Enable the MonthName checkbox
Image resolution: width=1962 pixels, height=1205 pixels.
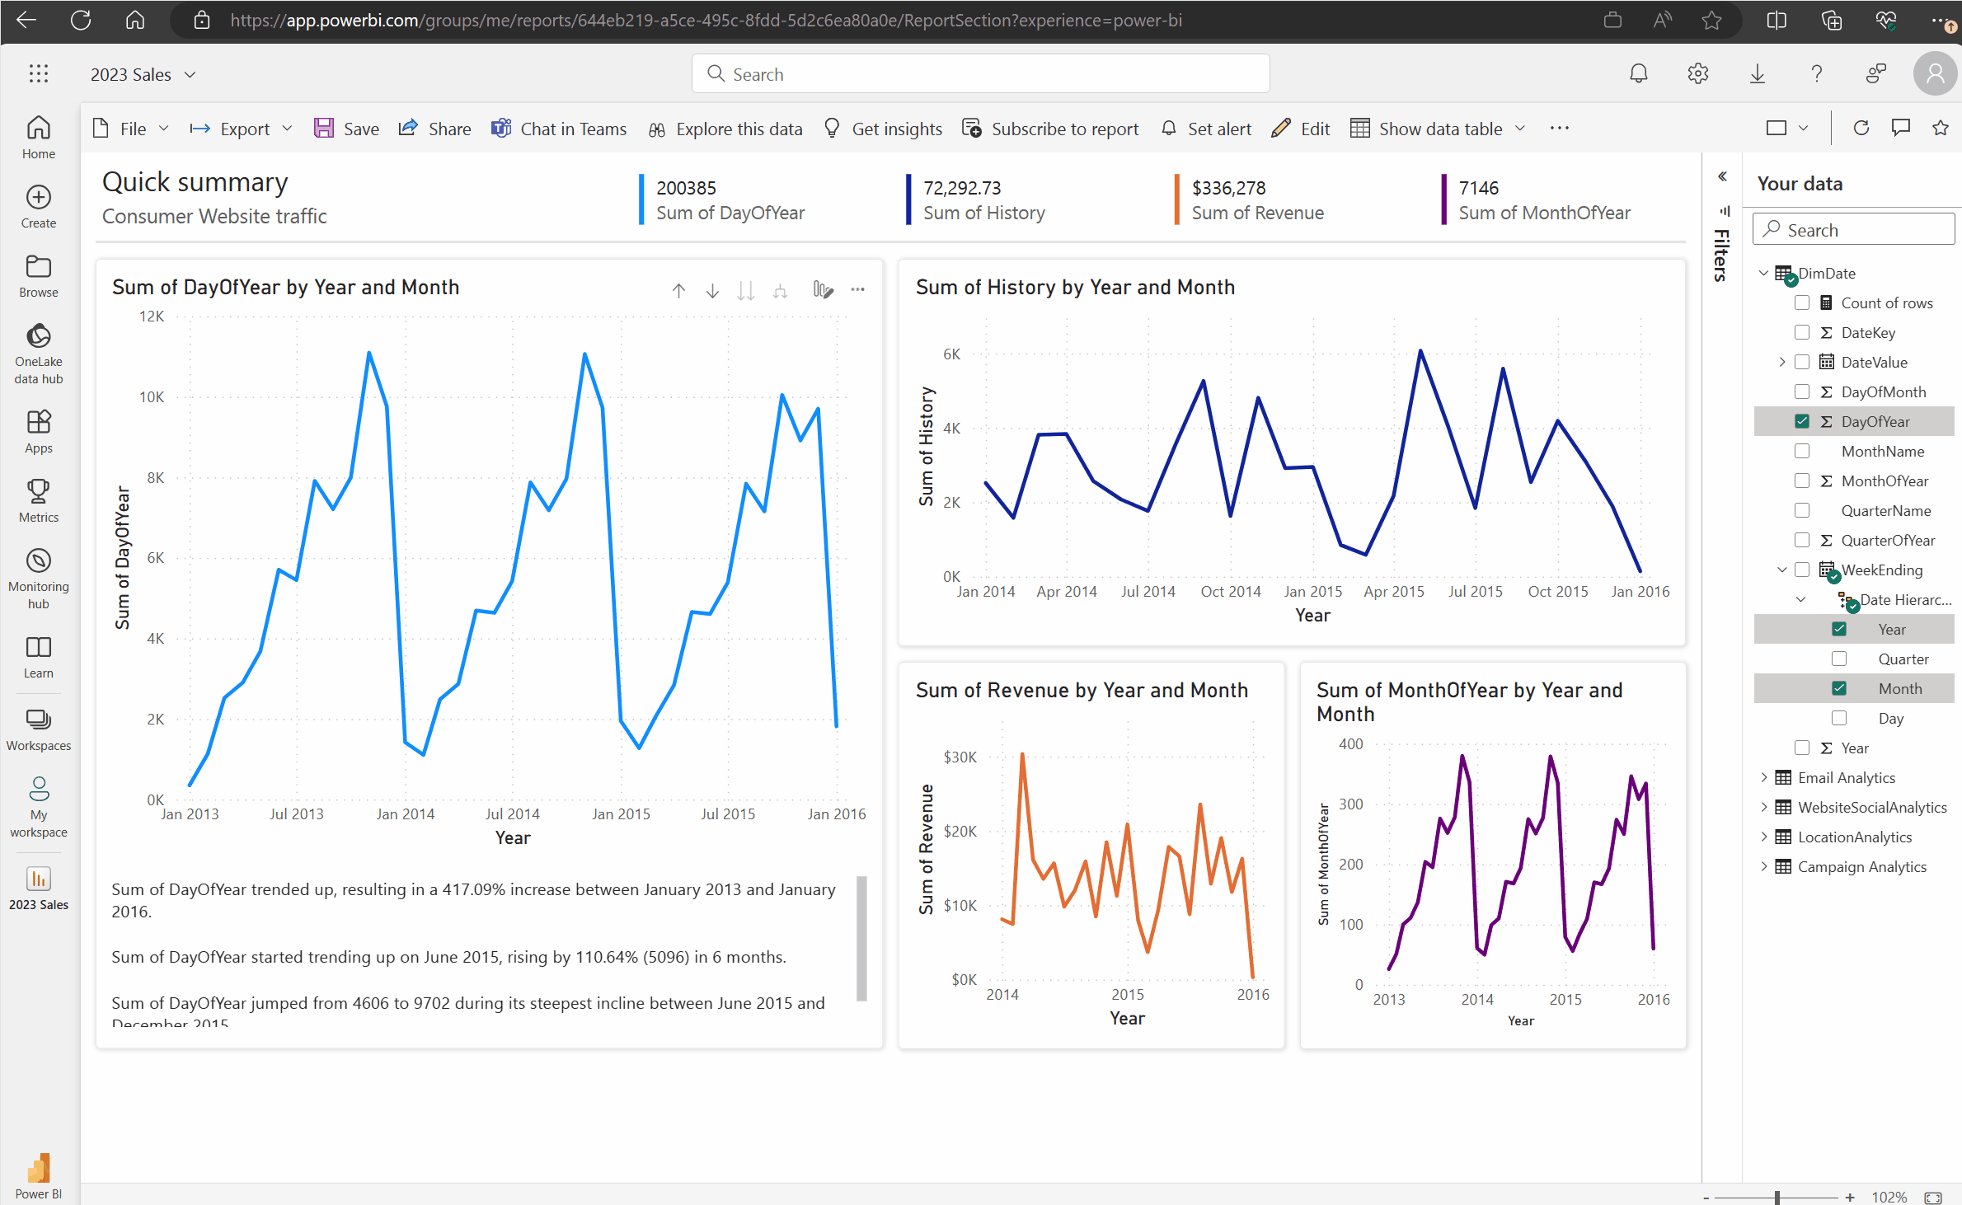(1802, 451)
